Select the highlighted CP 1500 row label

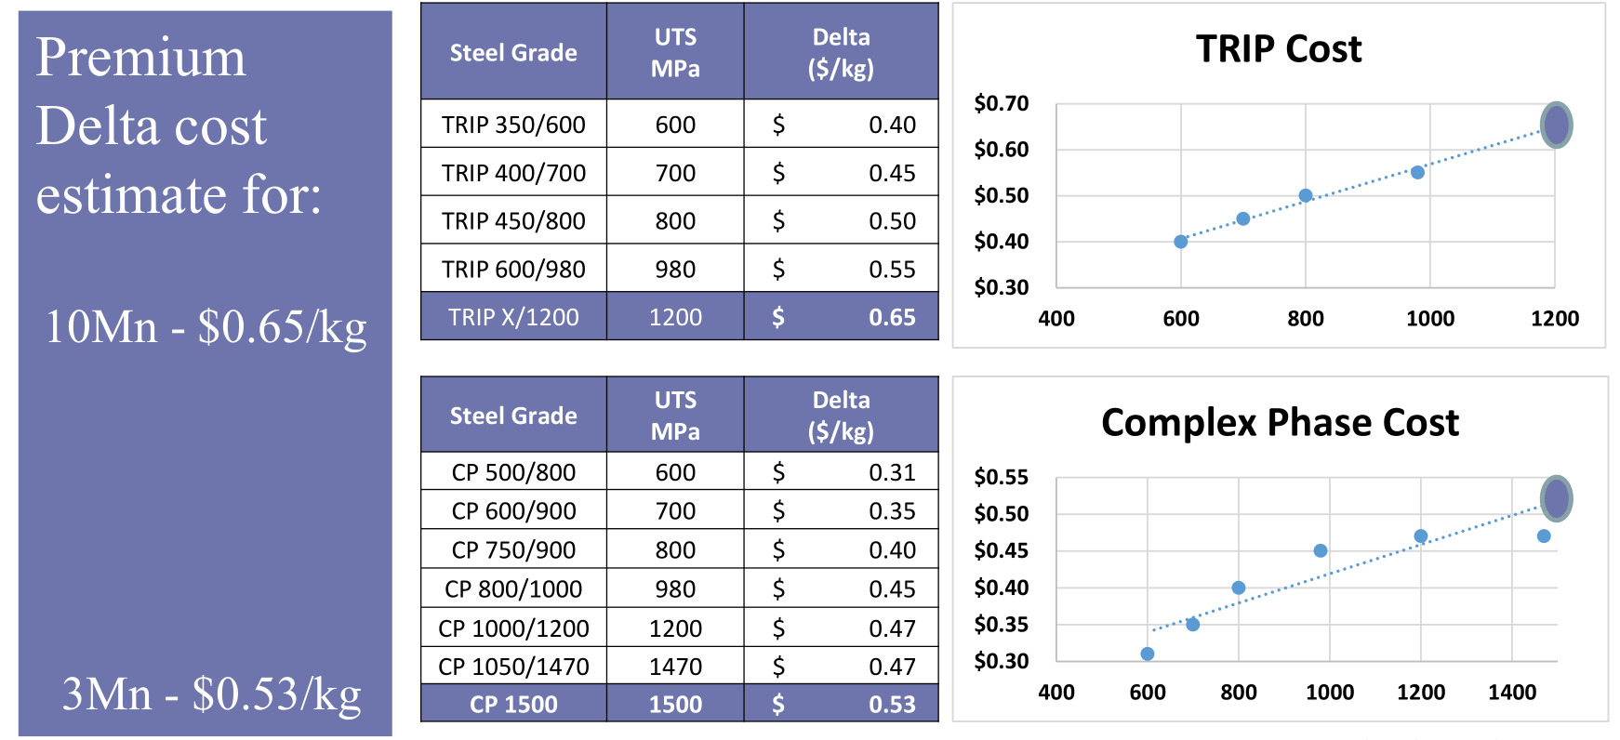click(513, 705)
